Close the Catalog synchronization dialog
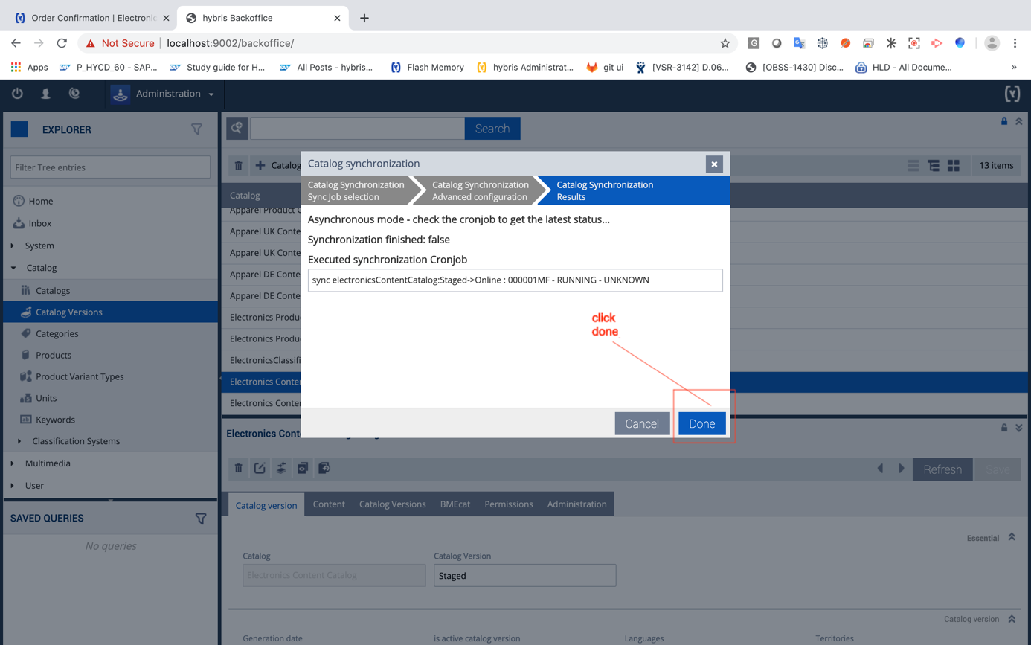This screenshot has width=1031, height=645. (714, 164)
